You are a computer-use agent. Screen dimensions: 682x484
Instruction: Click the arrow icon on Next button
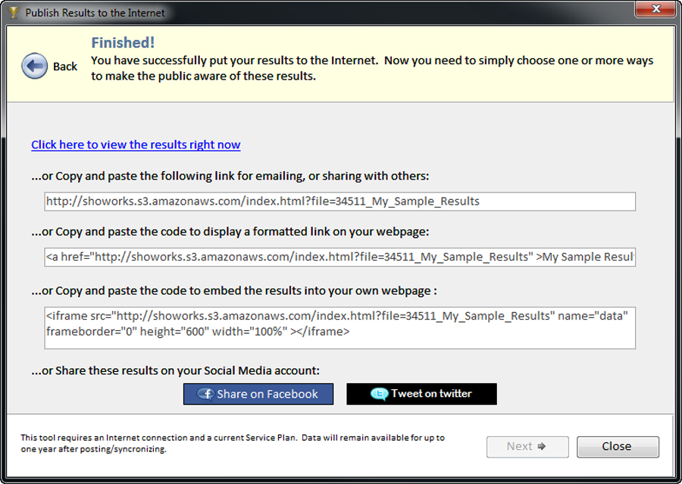(x=542, y=447)
